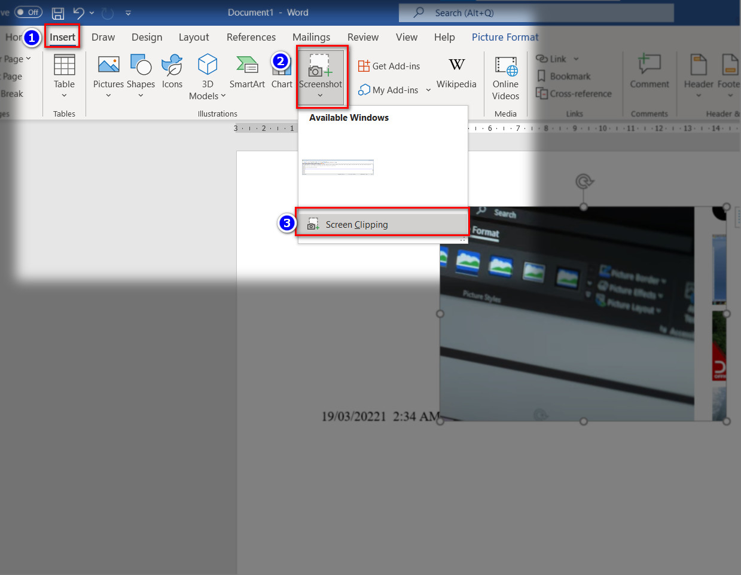
Task: Open My Add-ins
Action: tap(389, 90)
